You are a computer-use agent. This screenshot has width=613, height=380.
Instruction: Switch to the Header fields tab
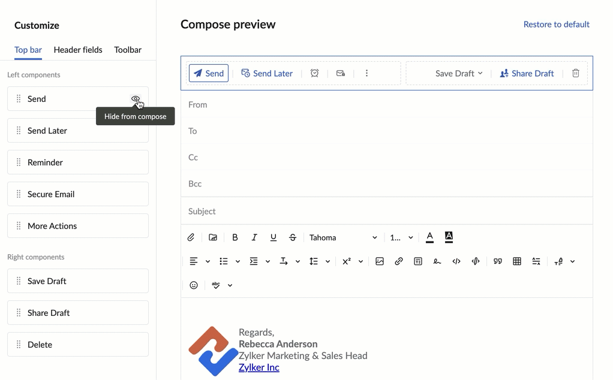tap(77, 50)
